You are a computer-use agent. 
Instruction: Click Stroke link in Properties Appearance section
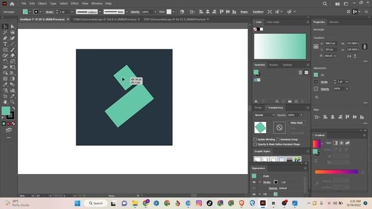pyautogui.click(x=324, y=82)
